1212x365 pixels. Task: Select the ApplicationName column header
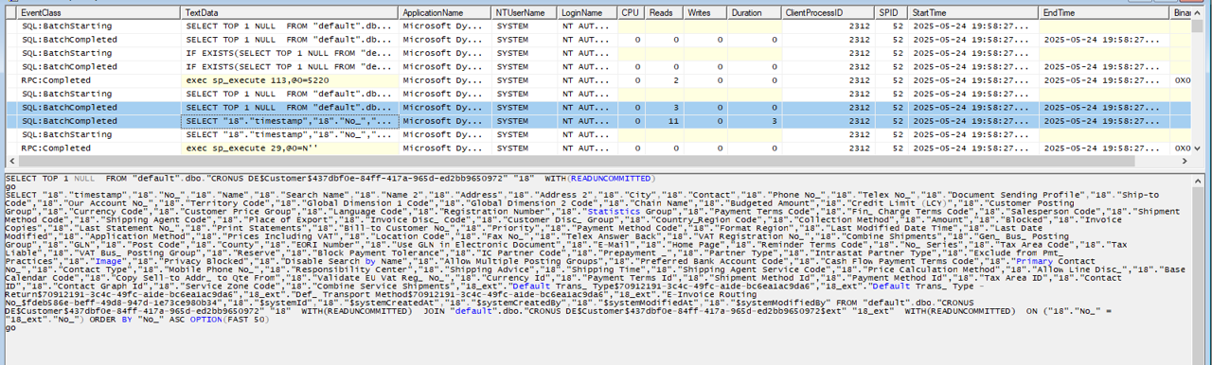[446, 13]
